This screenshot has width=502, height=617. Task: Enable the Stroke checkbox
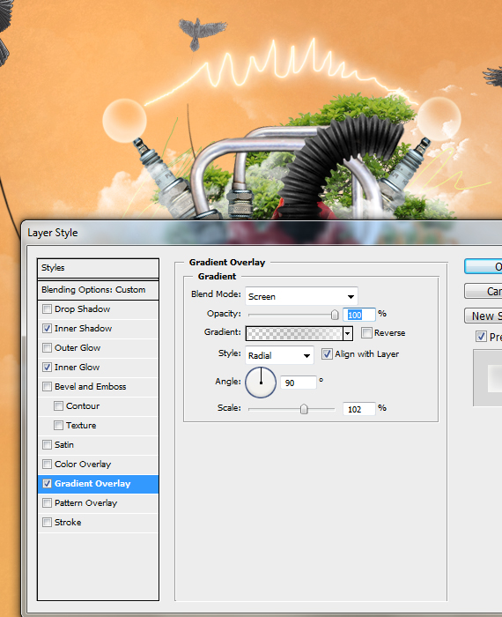coord(48,522)
